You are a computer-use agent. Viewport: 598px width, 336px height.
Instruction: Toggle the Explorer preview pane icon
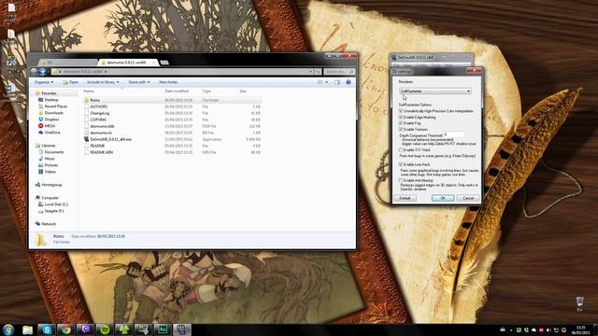coord(337,82)
